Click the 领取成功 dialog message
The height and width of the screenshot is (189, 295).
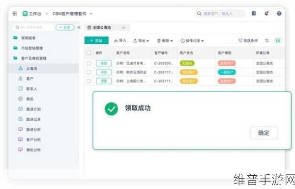coord(138,108)
